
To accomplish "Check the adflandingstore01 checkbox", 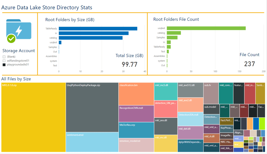I will point(4,61).
